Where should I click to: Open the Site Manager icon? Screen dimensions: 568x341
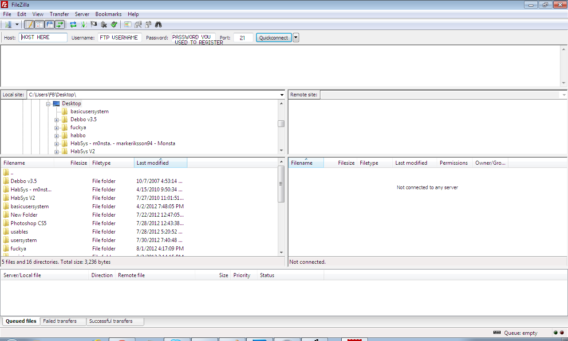(x=8, y=24)
